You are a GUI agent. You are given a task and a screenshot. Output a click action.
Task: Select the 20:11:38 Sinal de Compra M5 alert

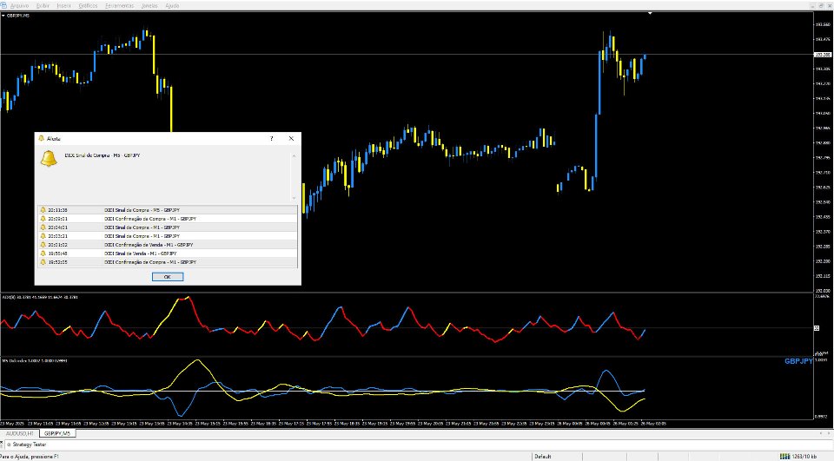click(168, 210)
